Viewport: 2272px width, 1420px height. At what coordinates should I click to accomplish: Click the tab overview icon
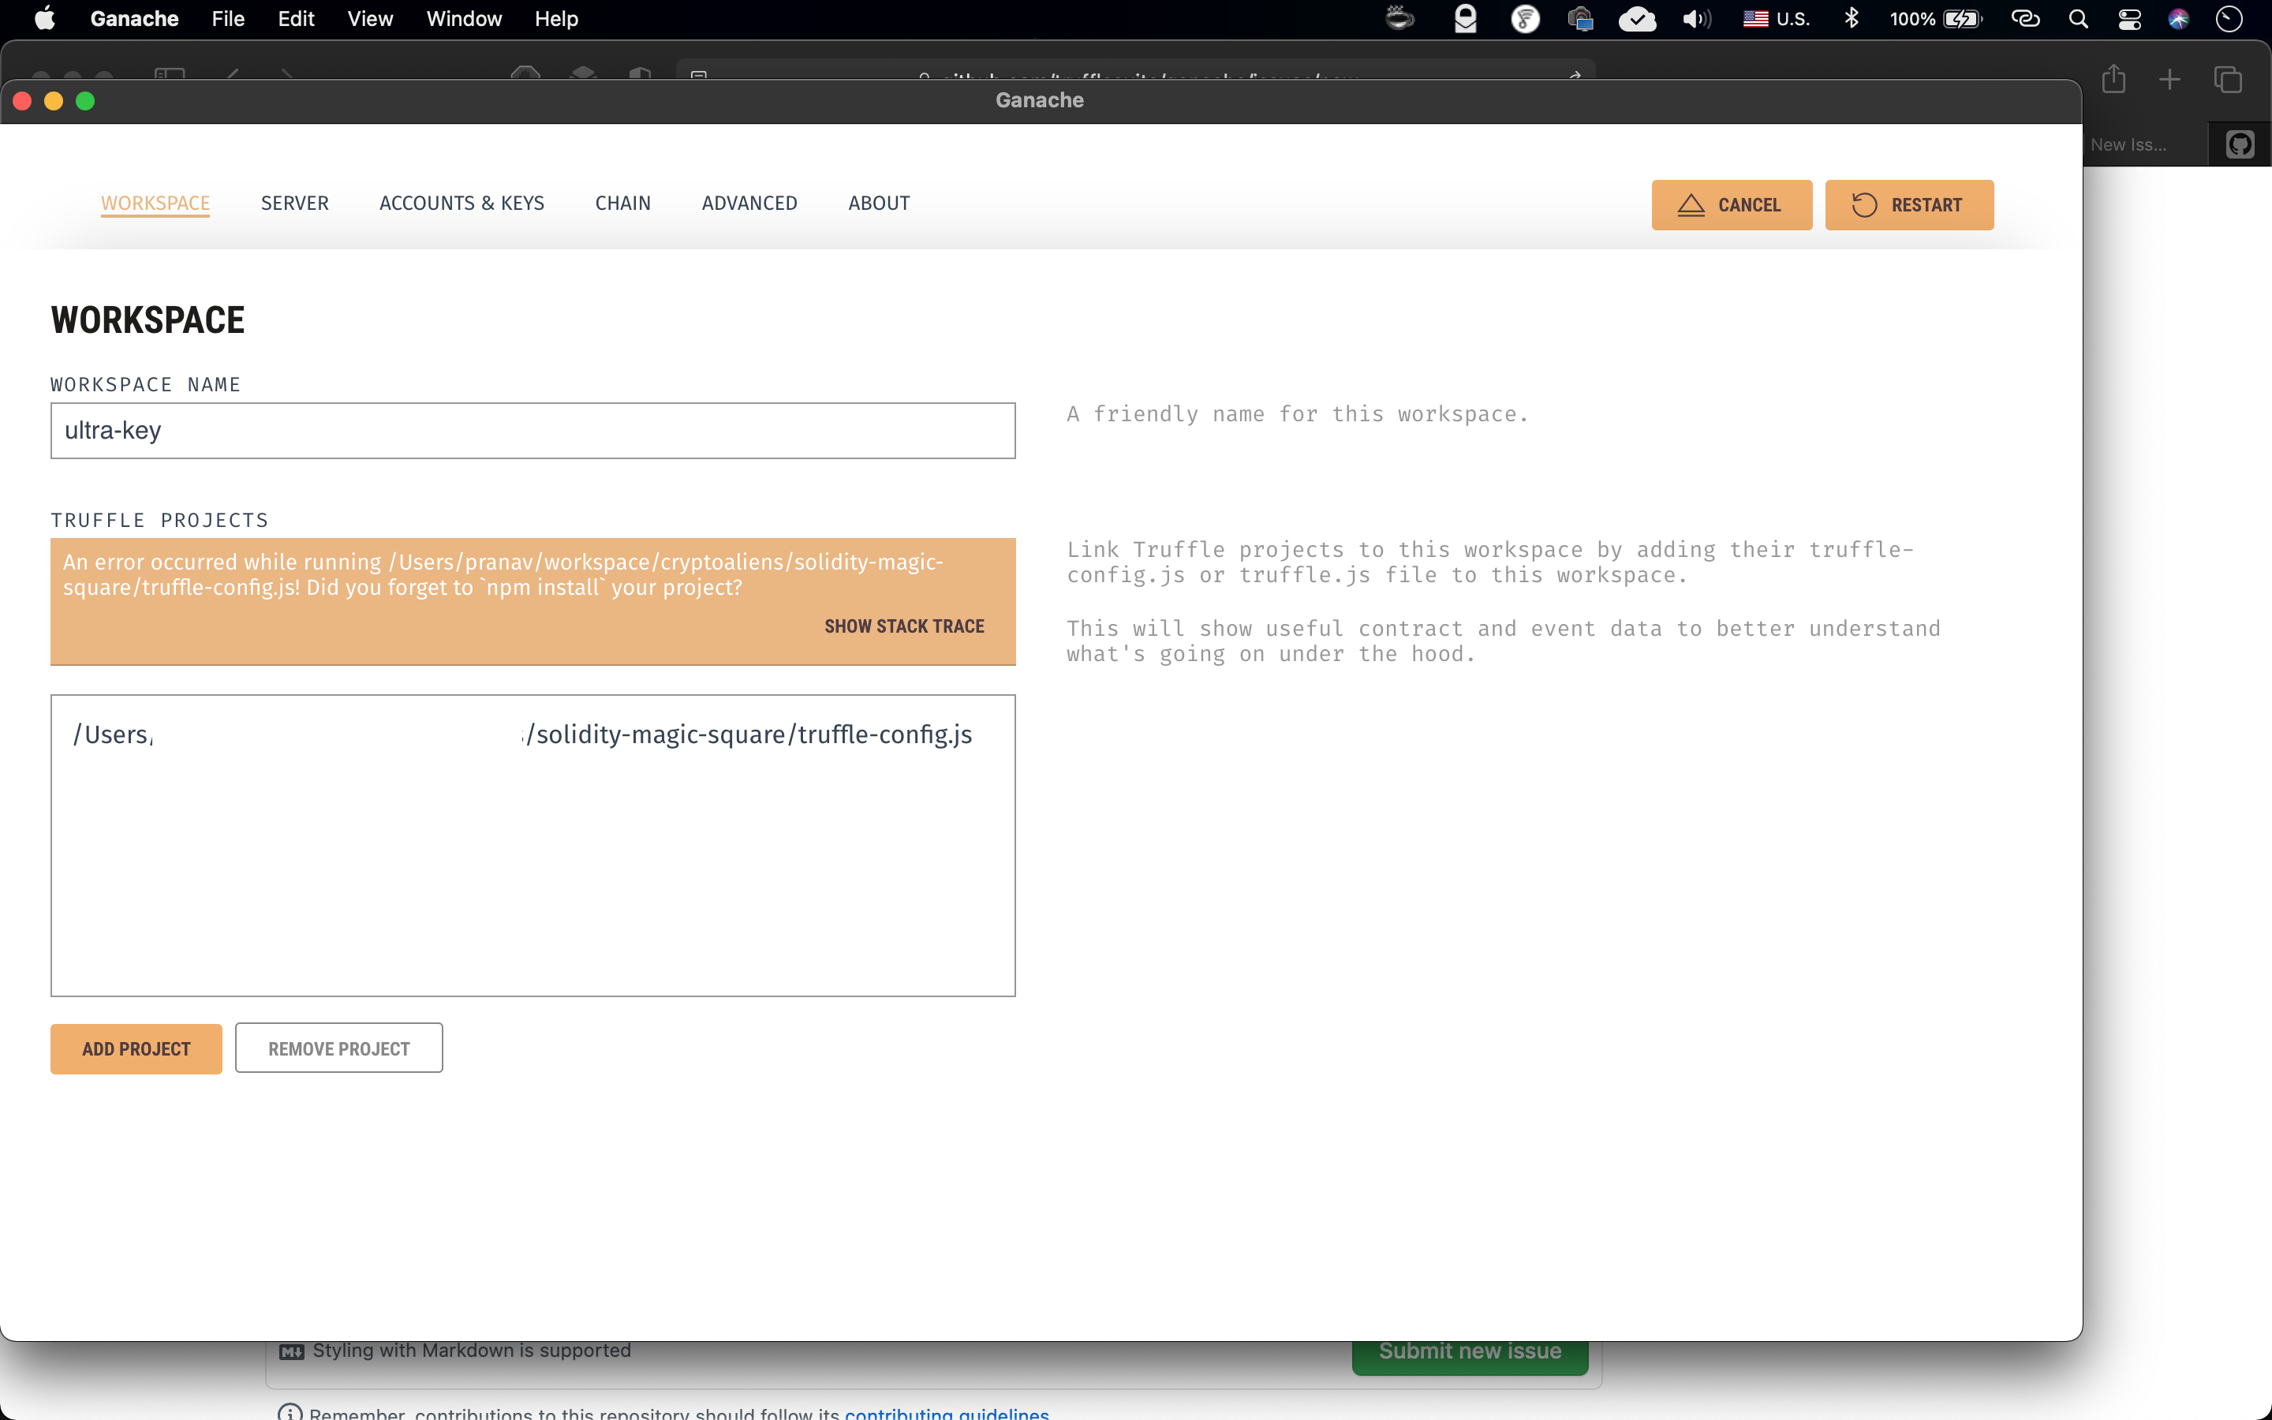[x=2227, y=79]
